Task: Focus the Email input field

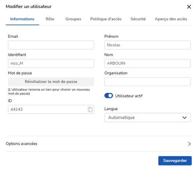Action: tap(51, 45)
